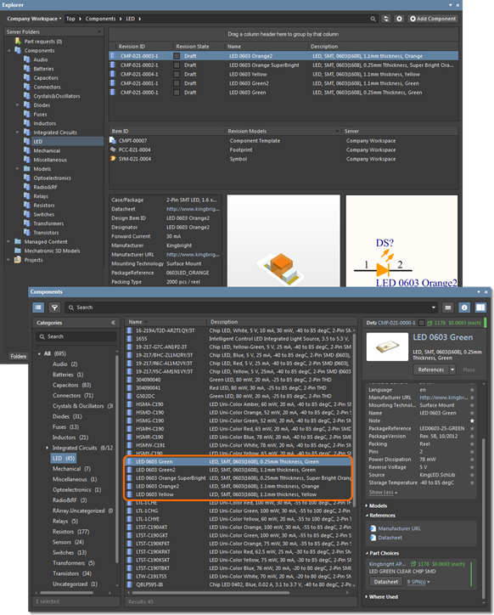Collapse the Components server folder
The height and width of the screenshot is (615, 494).
click(8, 50)
